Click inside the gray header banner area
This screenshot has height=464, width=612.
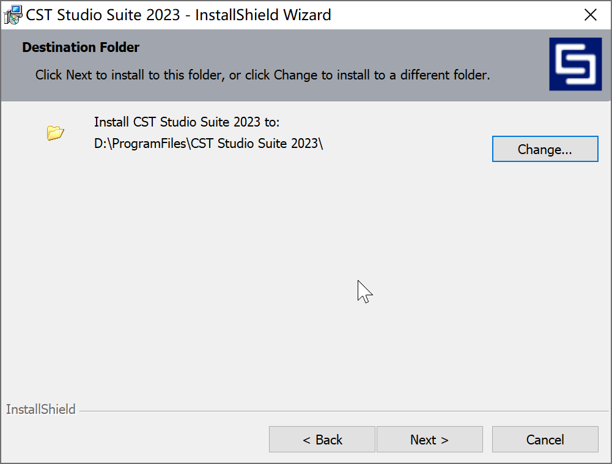306,92
